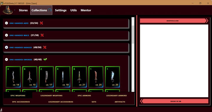Image resolution: width=212 pixels, height=112 pixels.
Task: Click the red X next to One-Handed Ranged
Action: pos(45,47)
